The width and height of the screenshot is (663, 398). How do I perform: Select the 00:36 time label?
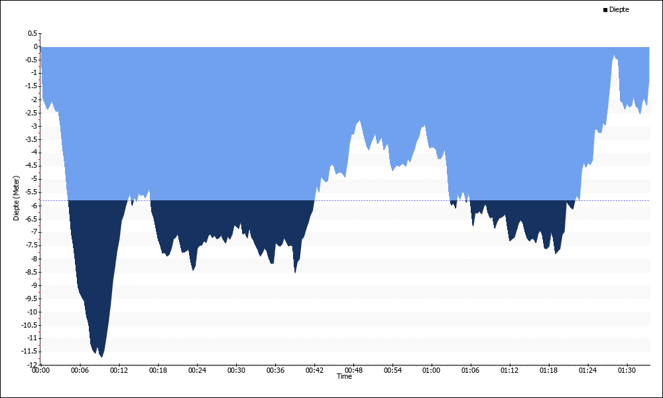[x=275, y=370]
